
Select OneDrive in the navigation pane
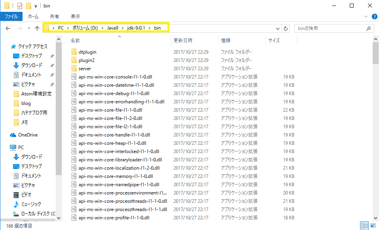(28, 135)
